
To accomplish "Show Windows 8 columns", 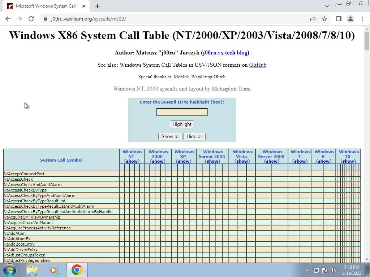I will click(324, 161).
